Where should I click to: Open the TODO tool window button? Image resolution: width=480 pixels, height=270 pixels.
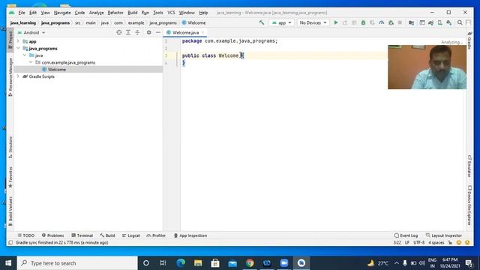tap(26, 235)
